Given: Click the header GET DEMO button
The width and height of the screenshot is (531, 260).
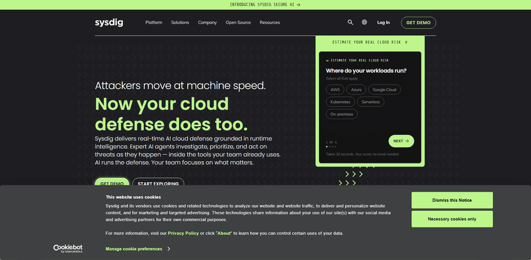Looking at the screenshot, I should [418, 23].
